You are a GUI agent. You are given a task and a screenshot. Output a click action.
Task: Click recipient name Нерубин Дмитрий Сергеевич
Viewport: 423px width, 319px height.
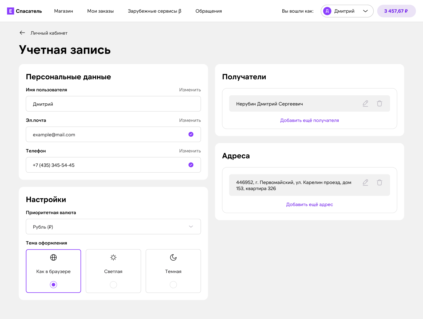[x=269, y=104]
